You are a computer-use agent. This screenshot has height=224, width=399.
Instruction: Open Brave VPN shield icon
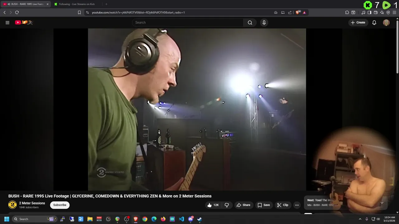[388, 12]
